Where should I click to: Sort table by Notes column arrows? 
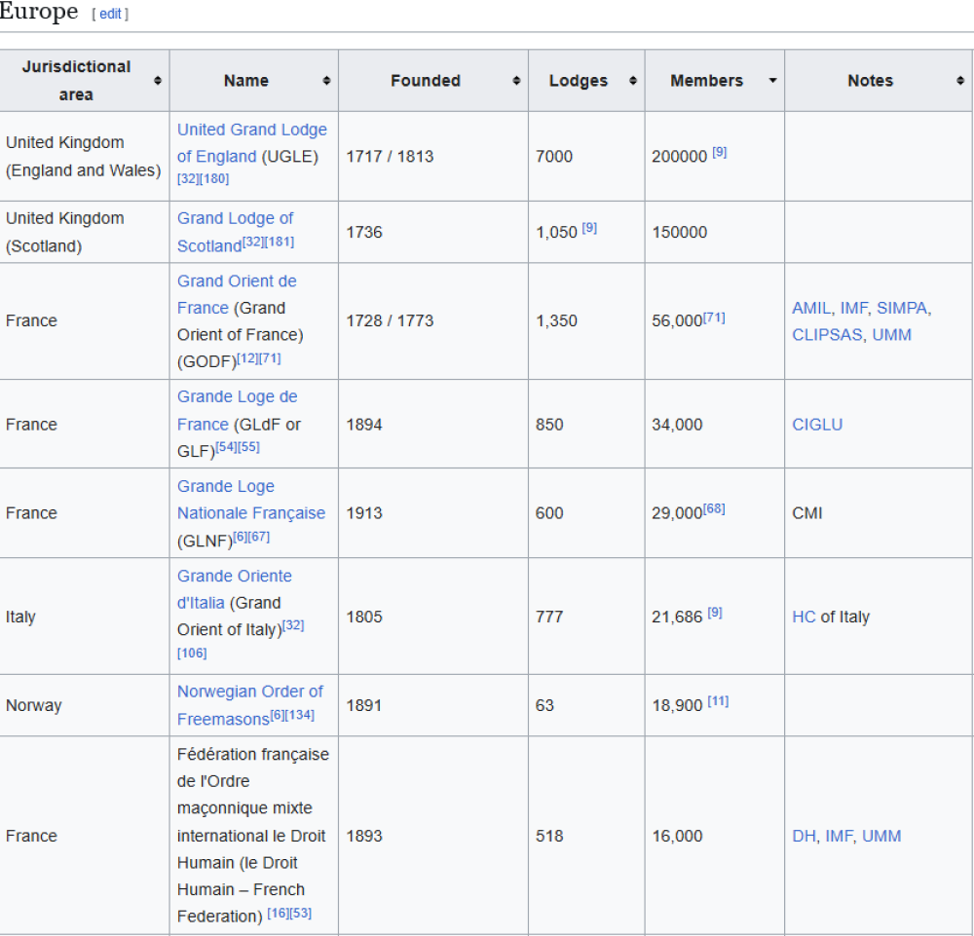click(960, 81)
